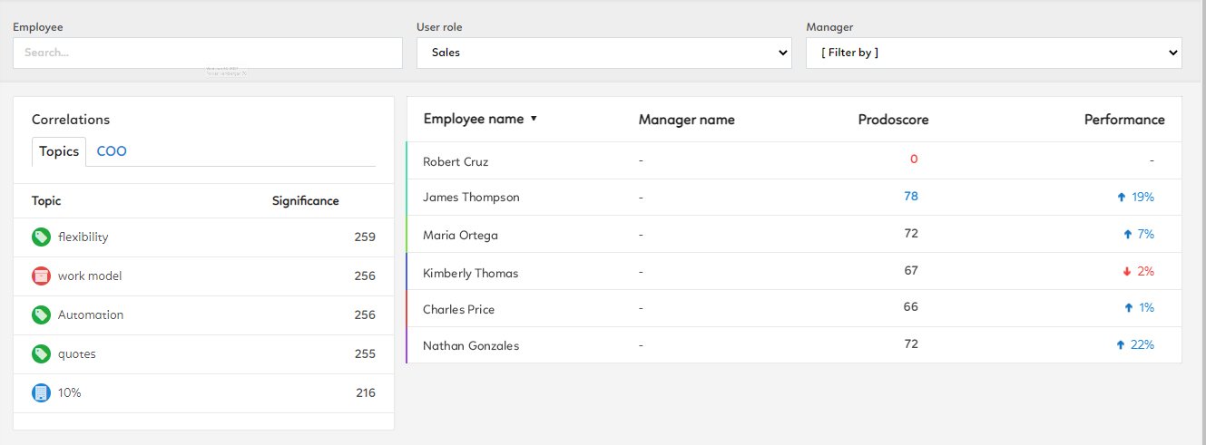Screen dimensions: 1206x445
Task: Expand the Manager filter dropdown
Action: click(x=994, y=53)
